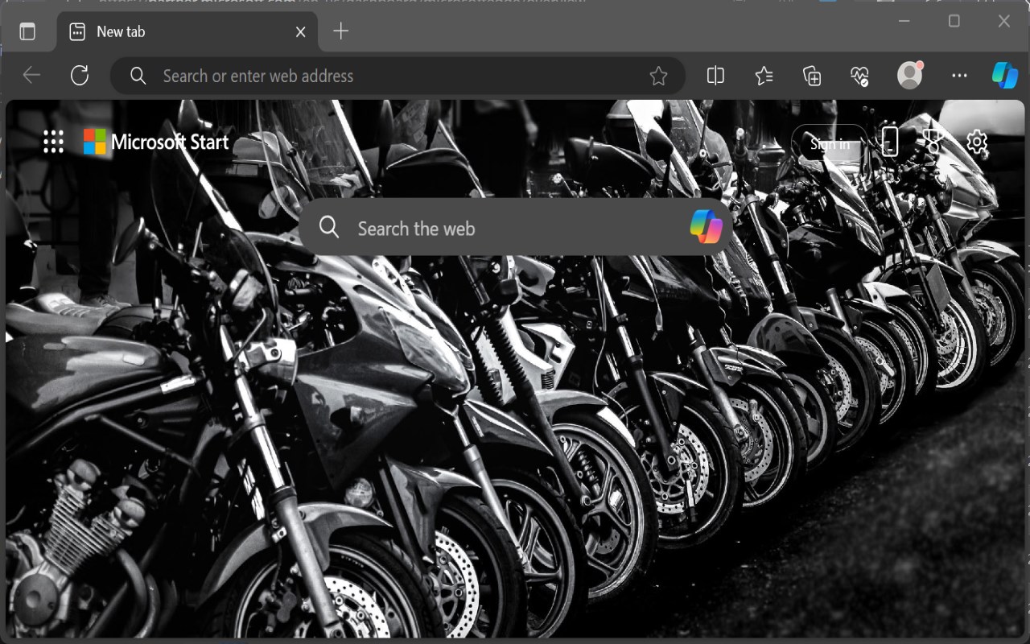Open split screen view

click(715, 76)
